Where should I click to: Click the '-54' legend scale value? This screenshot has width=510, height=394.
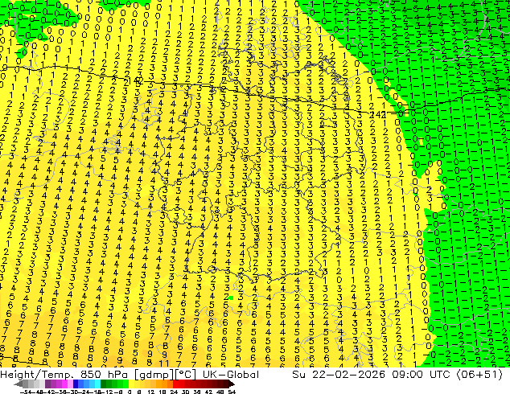26,392
